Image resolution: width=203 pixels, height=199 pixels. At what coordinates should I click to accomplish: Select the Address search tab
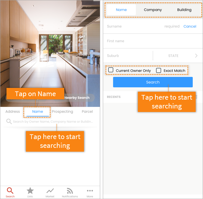pos(13,111)
